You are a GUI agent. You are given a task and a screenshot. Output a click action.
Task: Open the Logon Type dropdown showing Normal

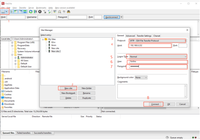pyautogui.click(x=158, y=57)
